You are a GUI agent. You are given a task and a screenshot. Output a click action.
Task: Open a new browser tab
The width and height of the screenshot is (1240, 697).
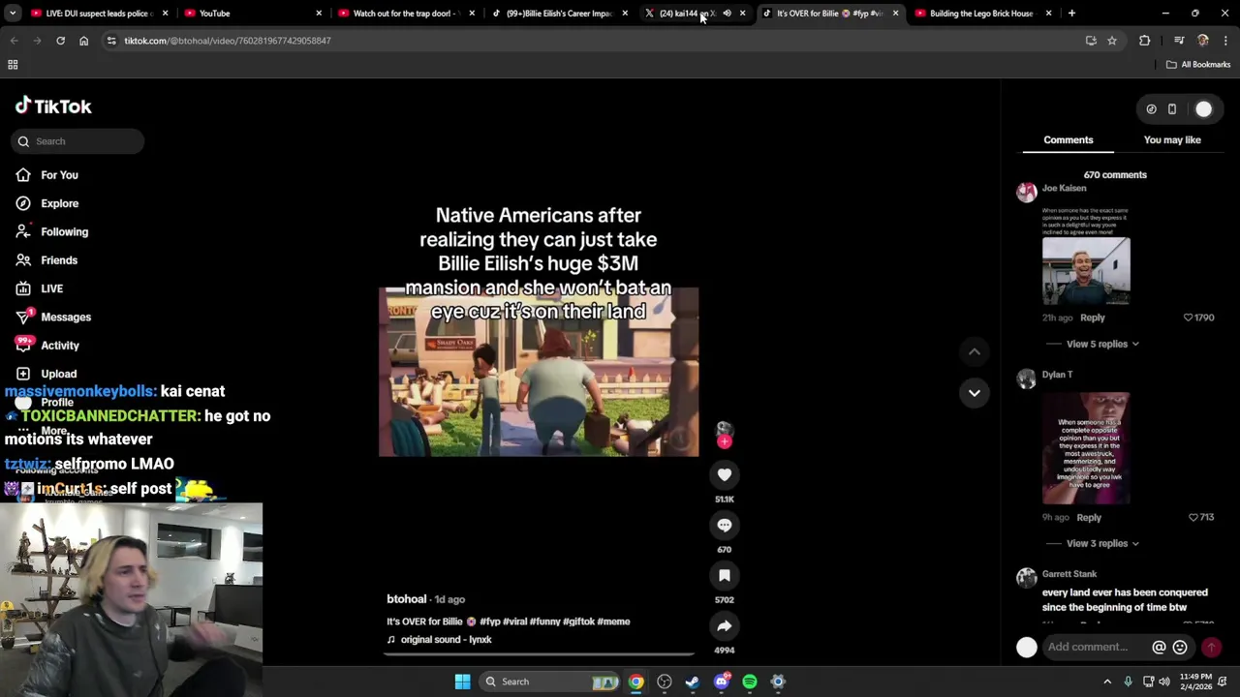click(x=1071, y=14)
